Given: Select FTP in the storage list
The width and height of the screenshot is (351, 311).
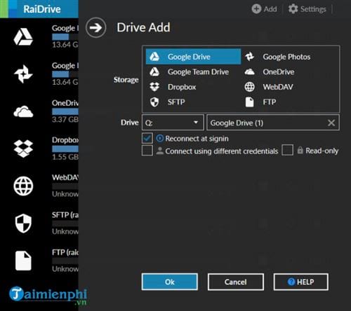Looking at the screenshot, I should (260, 102).
